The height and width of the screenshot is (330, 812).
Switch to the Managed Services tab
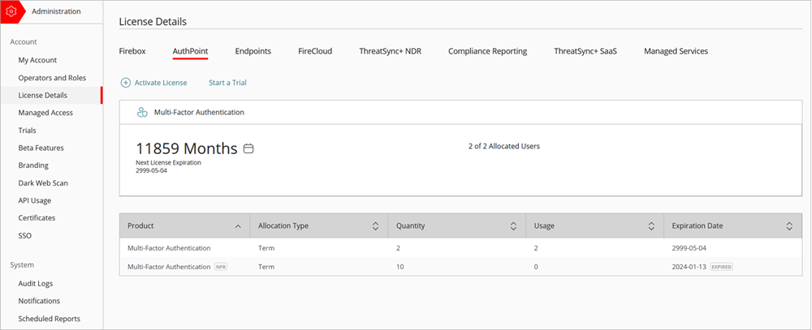(676, 51)
